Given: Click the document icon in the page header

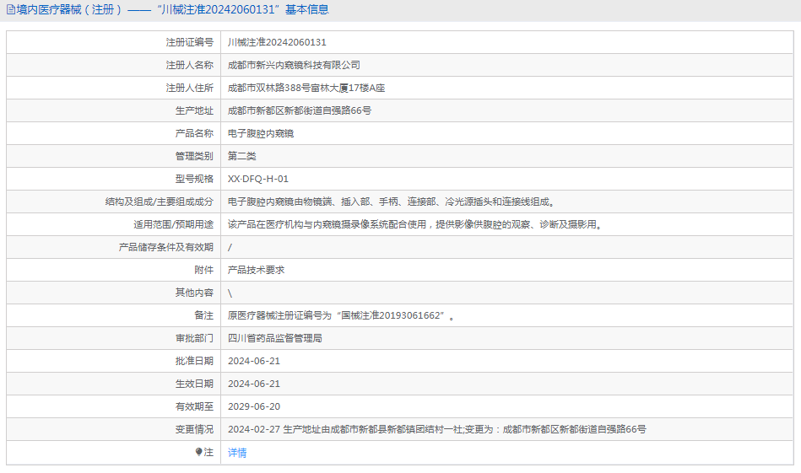Looking at the screenshot, I should 10,9.
